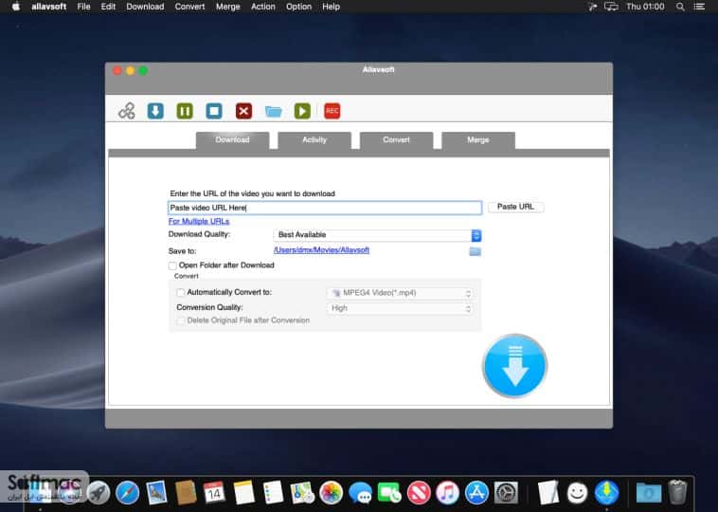718x512 pixels.
Task: Open the Mail stamp icon in the dock
Action: point(156,493)
